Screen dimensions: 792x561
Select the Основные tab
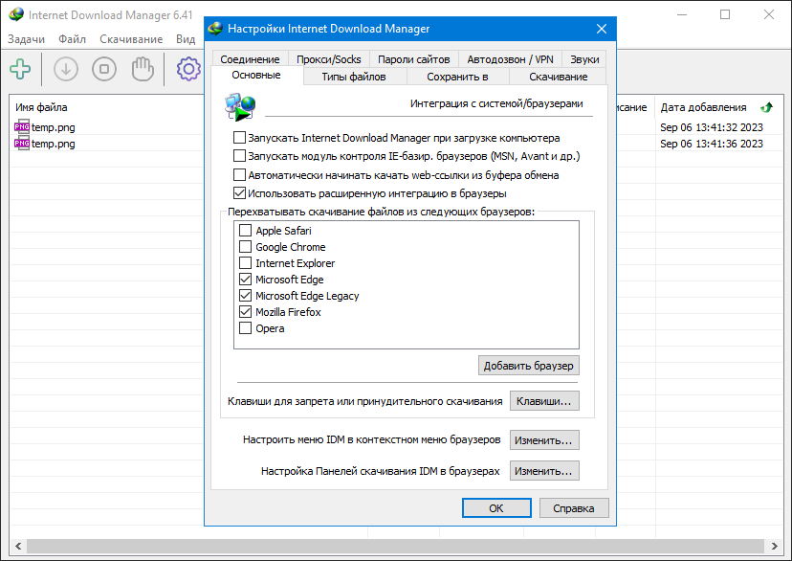pos(256,76)
